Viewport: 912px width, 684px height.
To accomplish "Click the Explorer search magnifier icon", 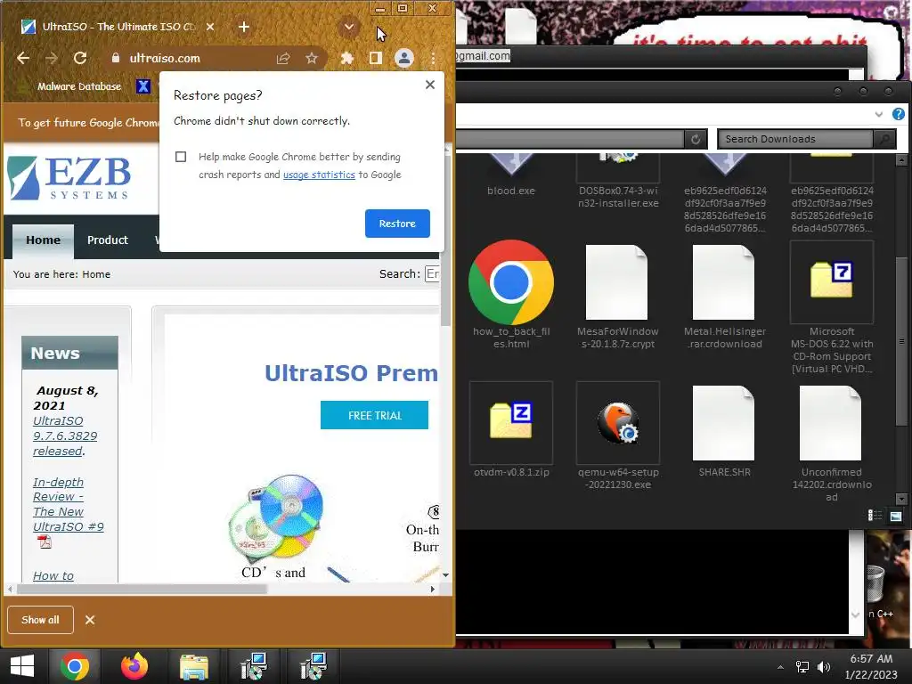I will (884, 139).
